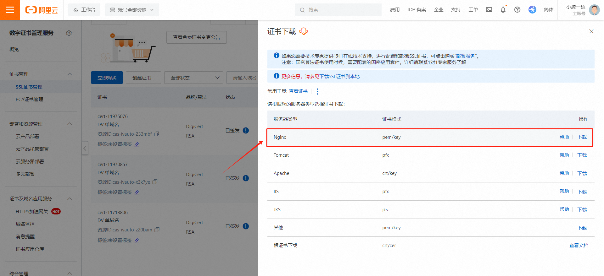Viewport: 604px width, 276px height.
Task: Open 证书应用仓库 in the sidebar
Action: tap(30, 249)
